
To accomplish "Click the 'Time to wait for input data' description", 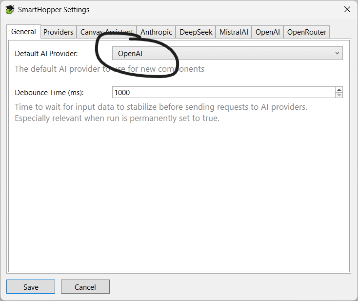I will click(161, 113).
